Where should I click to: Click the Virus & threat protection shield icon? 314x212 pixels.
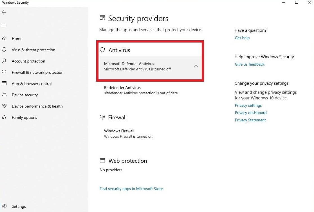[x=4, y=50]
